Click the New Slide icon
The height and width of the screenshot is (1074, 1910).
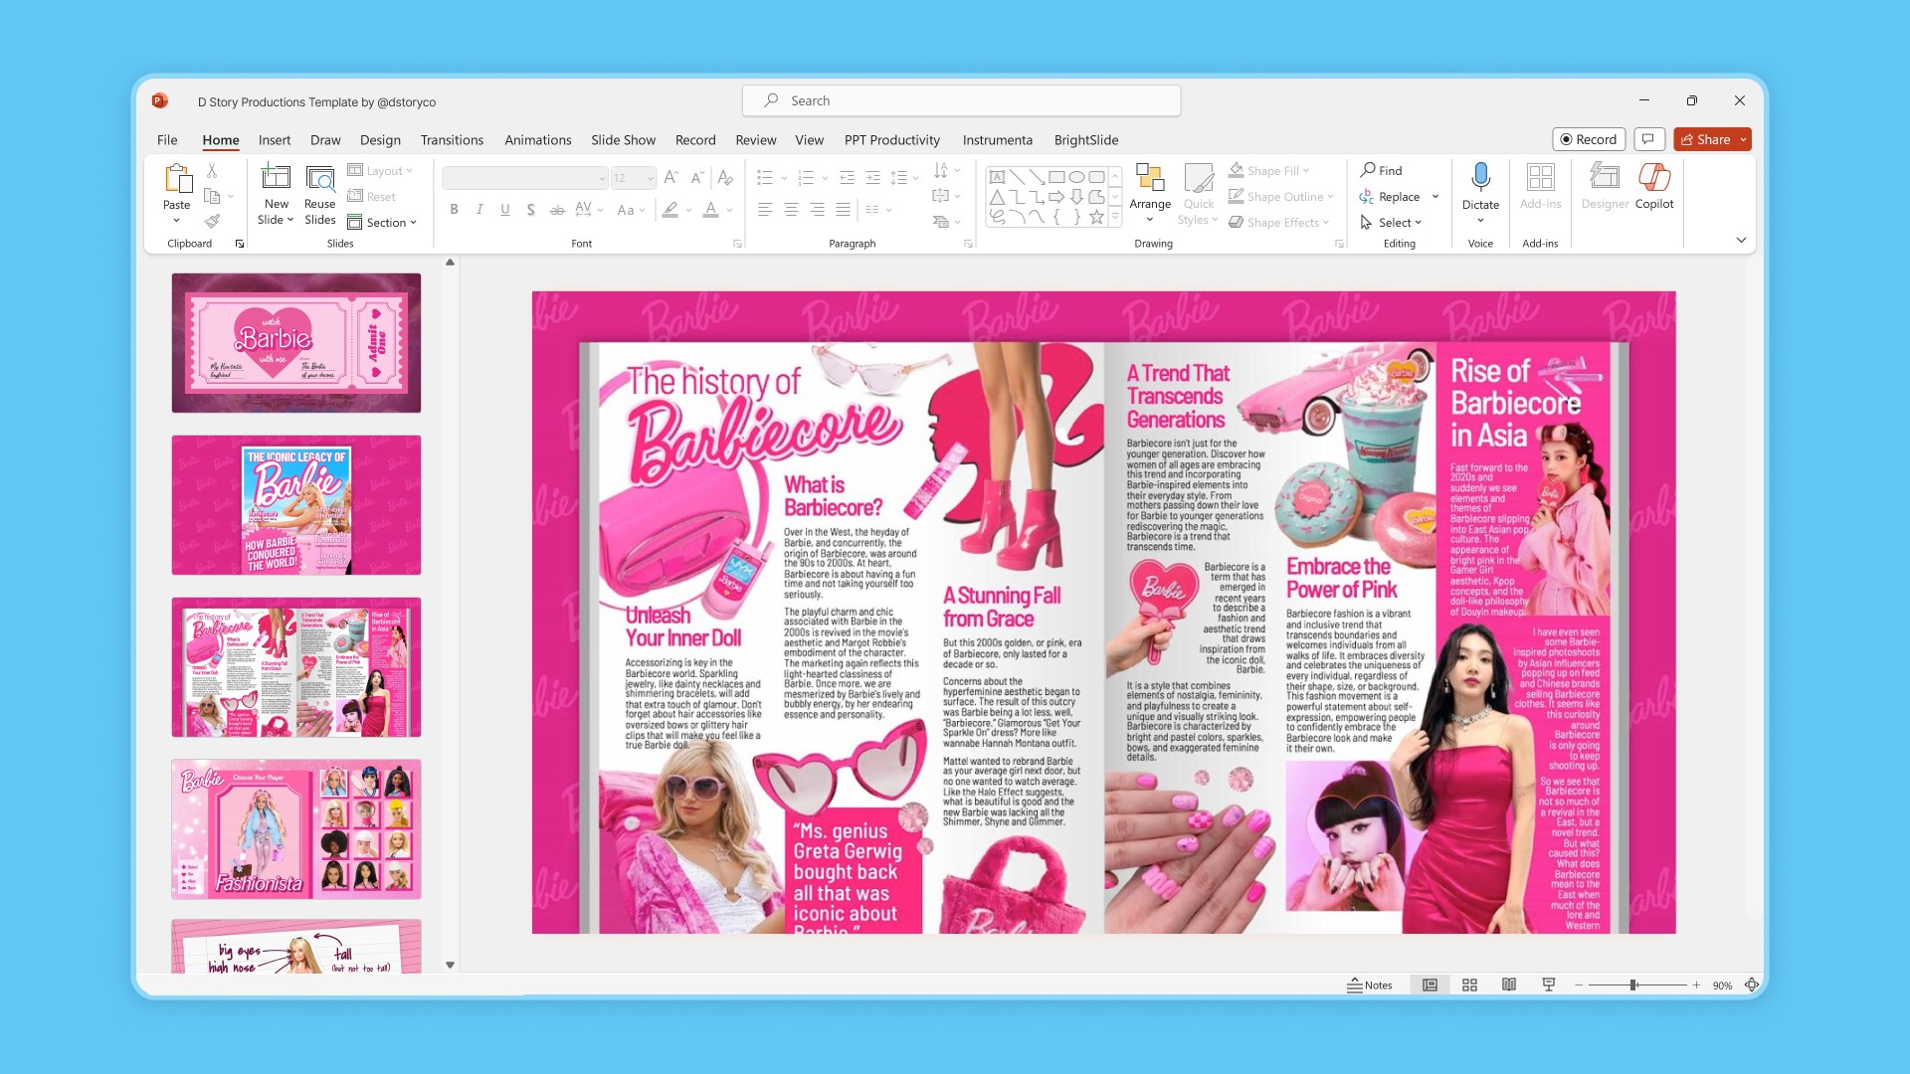point(276,178)
